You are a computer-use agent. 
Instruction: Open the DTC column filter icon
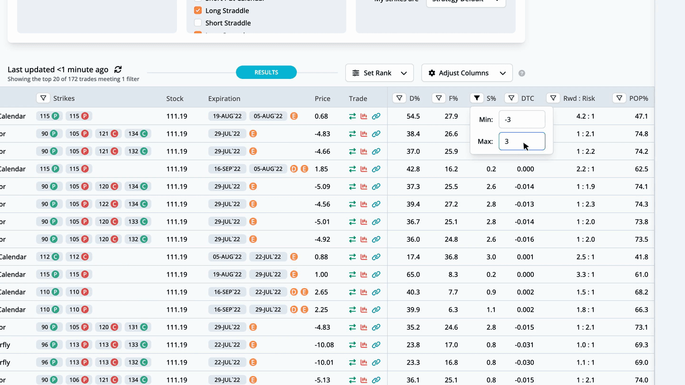(x=511, y=98)
